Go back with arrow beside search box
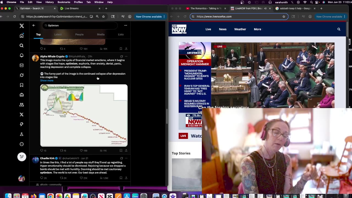The image size is (352, 198). tap(34, 25)
